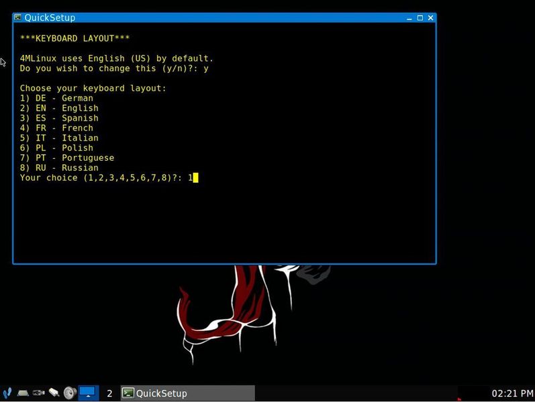Click the ***KEYBOARD LAYOUT*** heading
Viewport: 535px width, 402px height.
point(75,38)
